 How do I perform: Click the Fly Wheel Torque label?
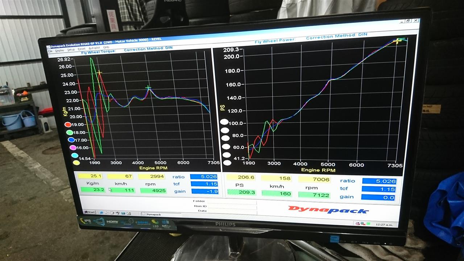coord(99,52)
